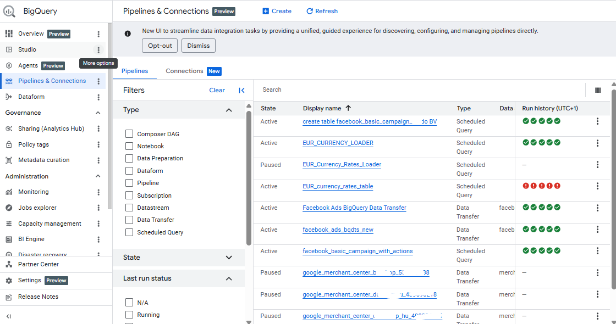Open actions menu for facebook_ads_bqdts_new row

click(597, 230)
